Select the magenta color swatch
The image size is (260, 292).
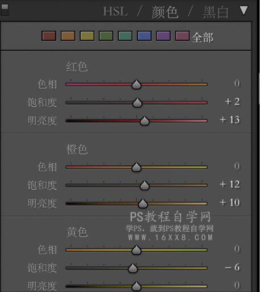click(x=182, y=36)
